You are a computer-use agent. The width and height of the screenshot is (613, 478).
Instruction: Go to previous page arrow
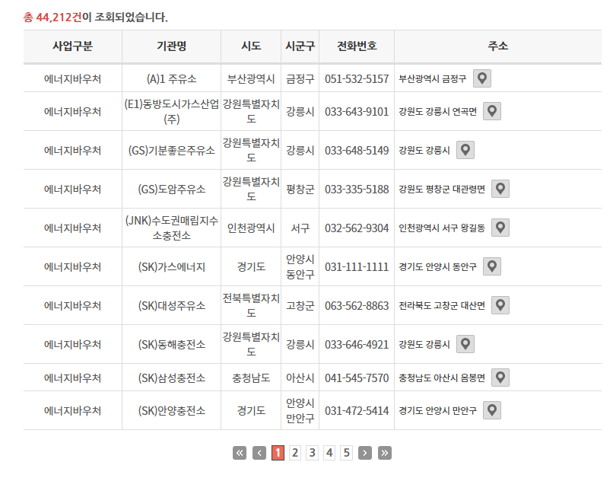pyautogui.click(x=259, y=453)
